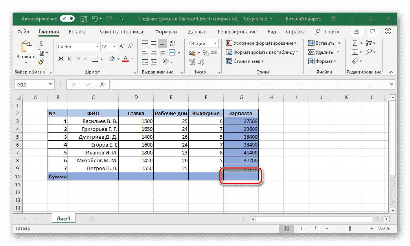Select the Лист1 sheet tab
Viewport: 410px width, 246px height.
click(x=63, y=218)
